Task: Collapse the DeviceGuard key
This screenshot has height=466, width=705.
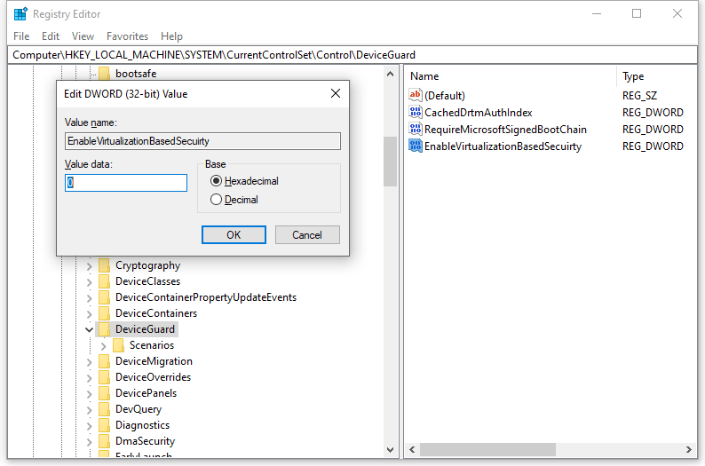Action: (89, 330)
